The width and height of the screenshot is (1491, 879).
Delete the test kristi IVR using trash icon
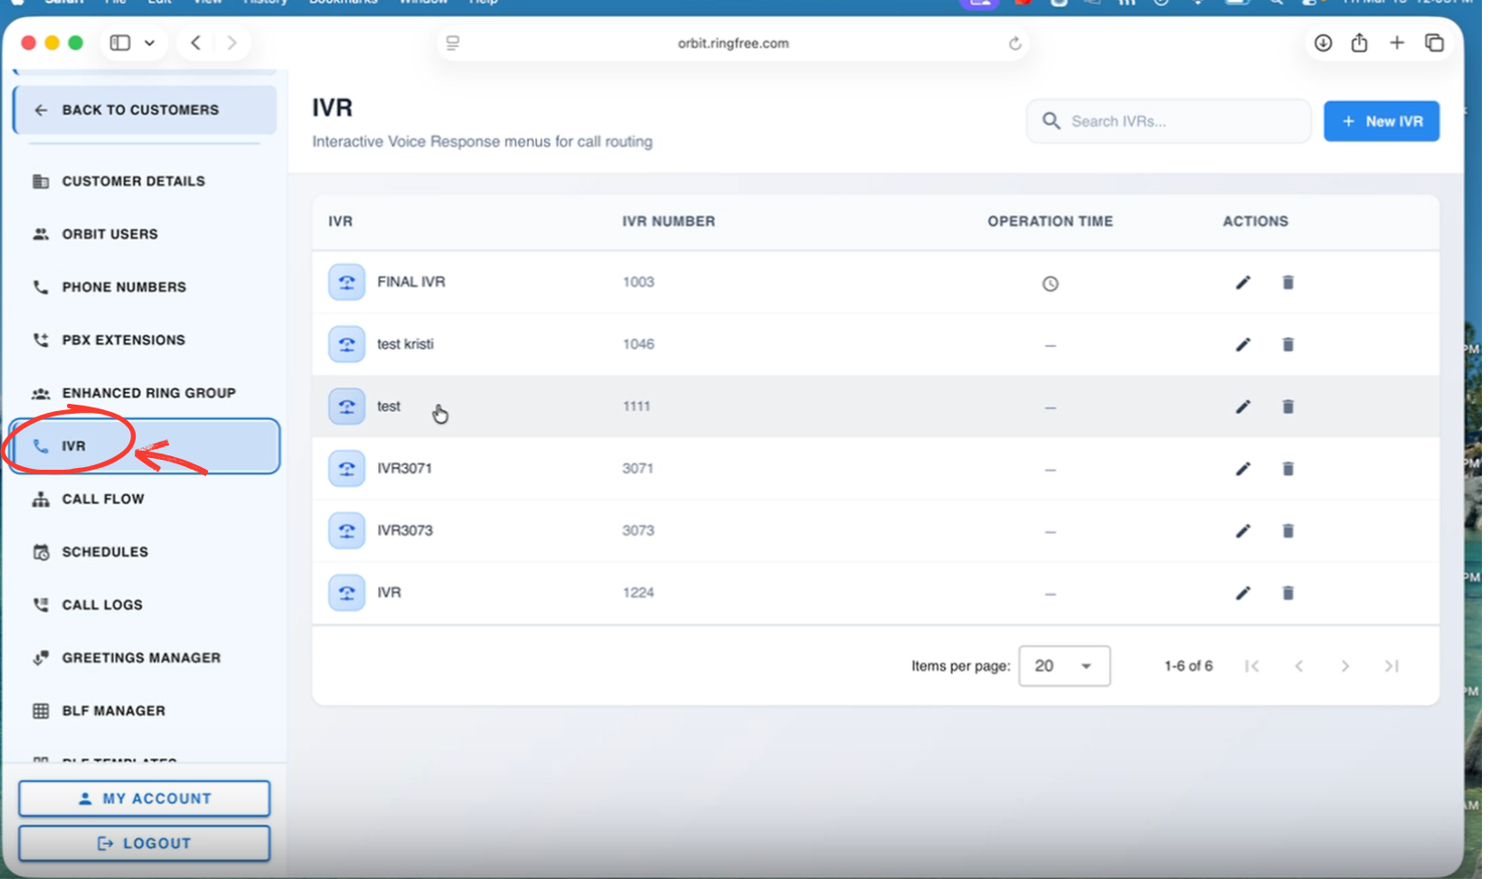1288,344
